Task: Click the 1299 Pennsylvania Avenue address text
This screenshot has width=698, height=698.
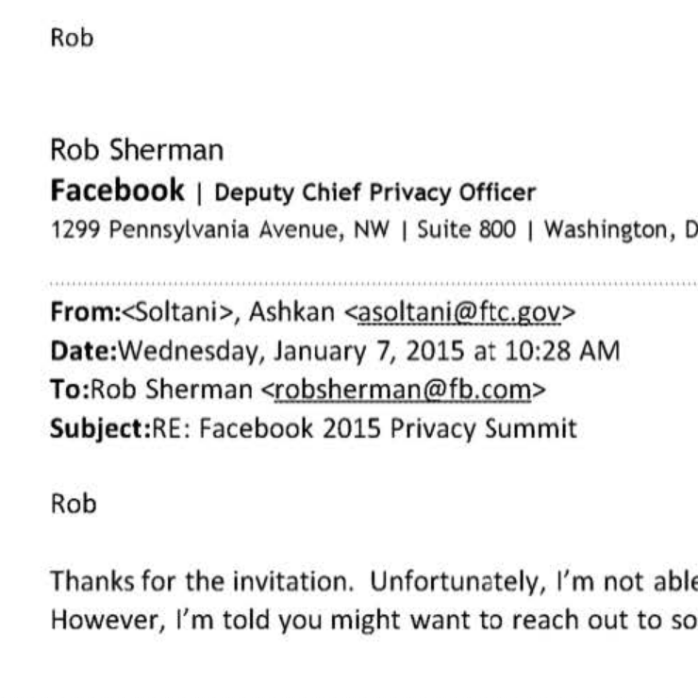Action: [220, 230]
